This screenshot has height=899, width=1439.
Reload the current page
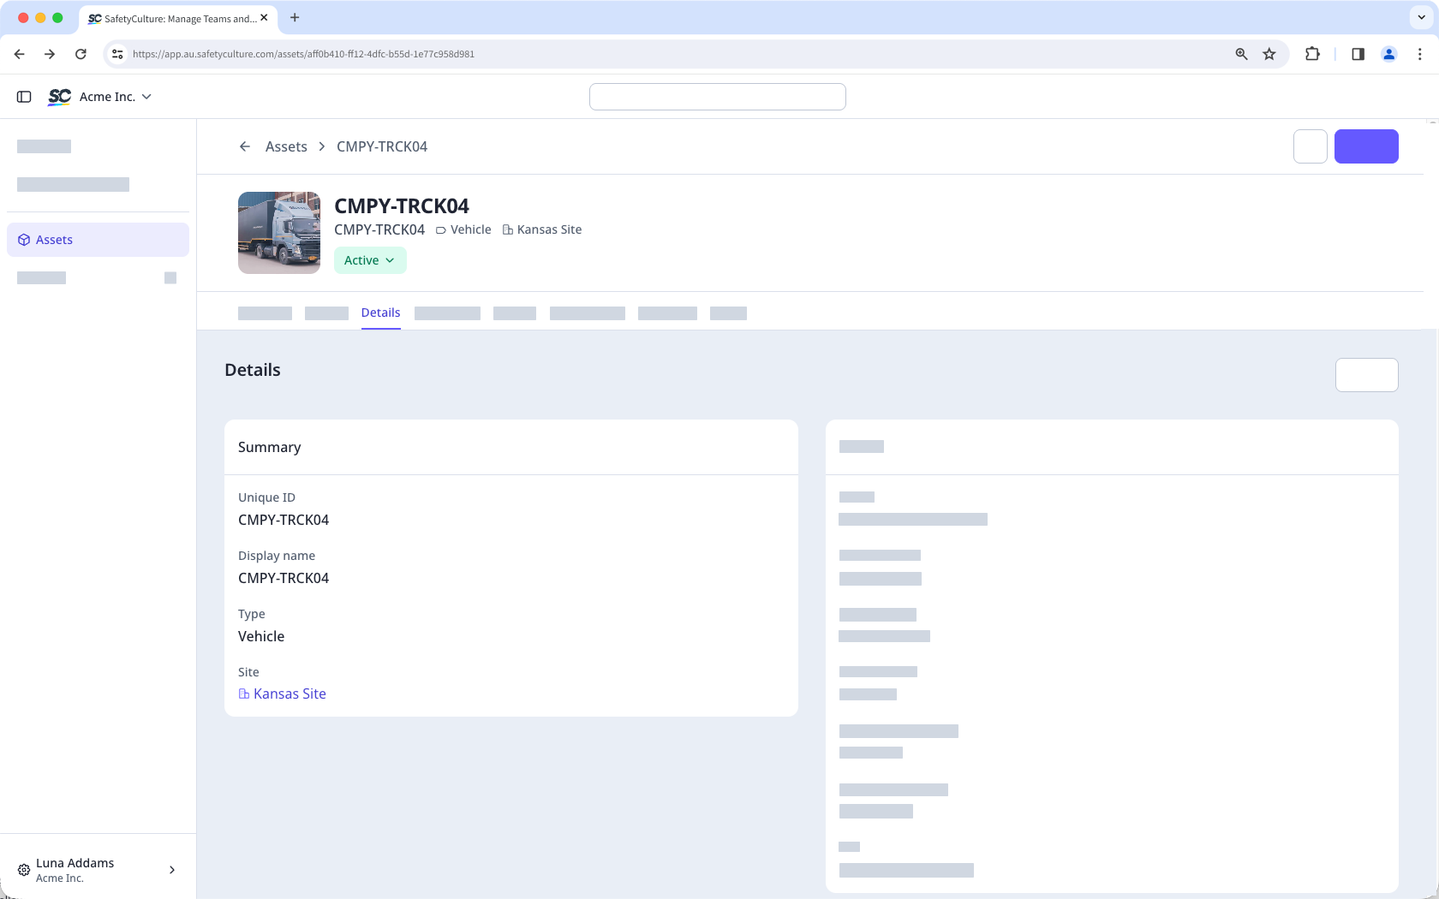[x=81, y=54]
